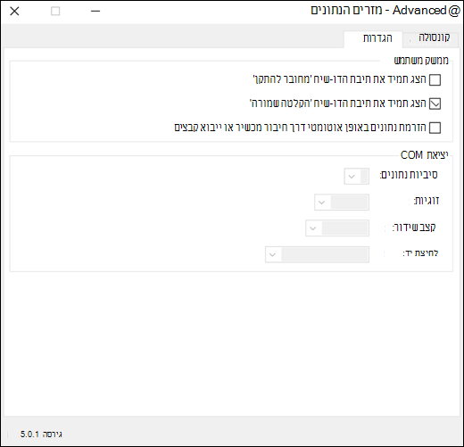Click version text גירסה 5.0.1
The height and width of the screenshot is (447, 464).
pos(41,435)
